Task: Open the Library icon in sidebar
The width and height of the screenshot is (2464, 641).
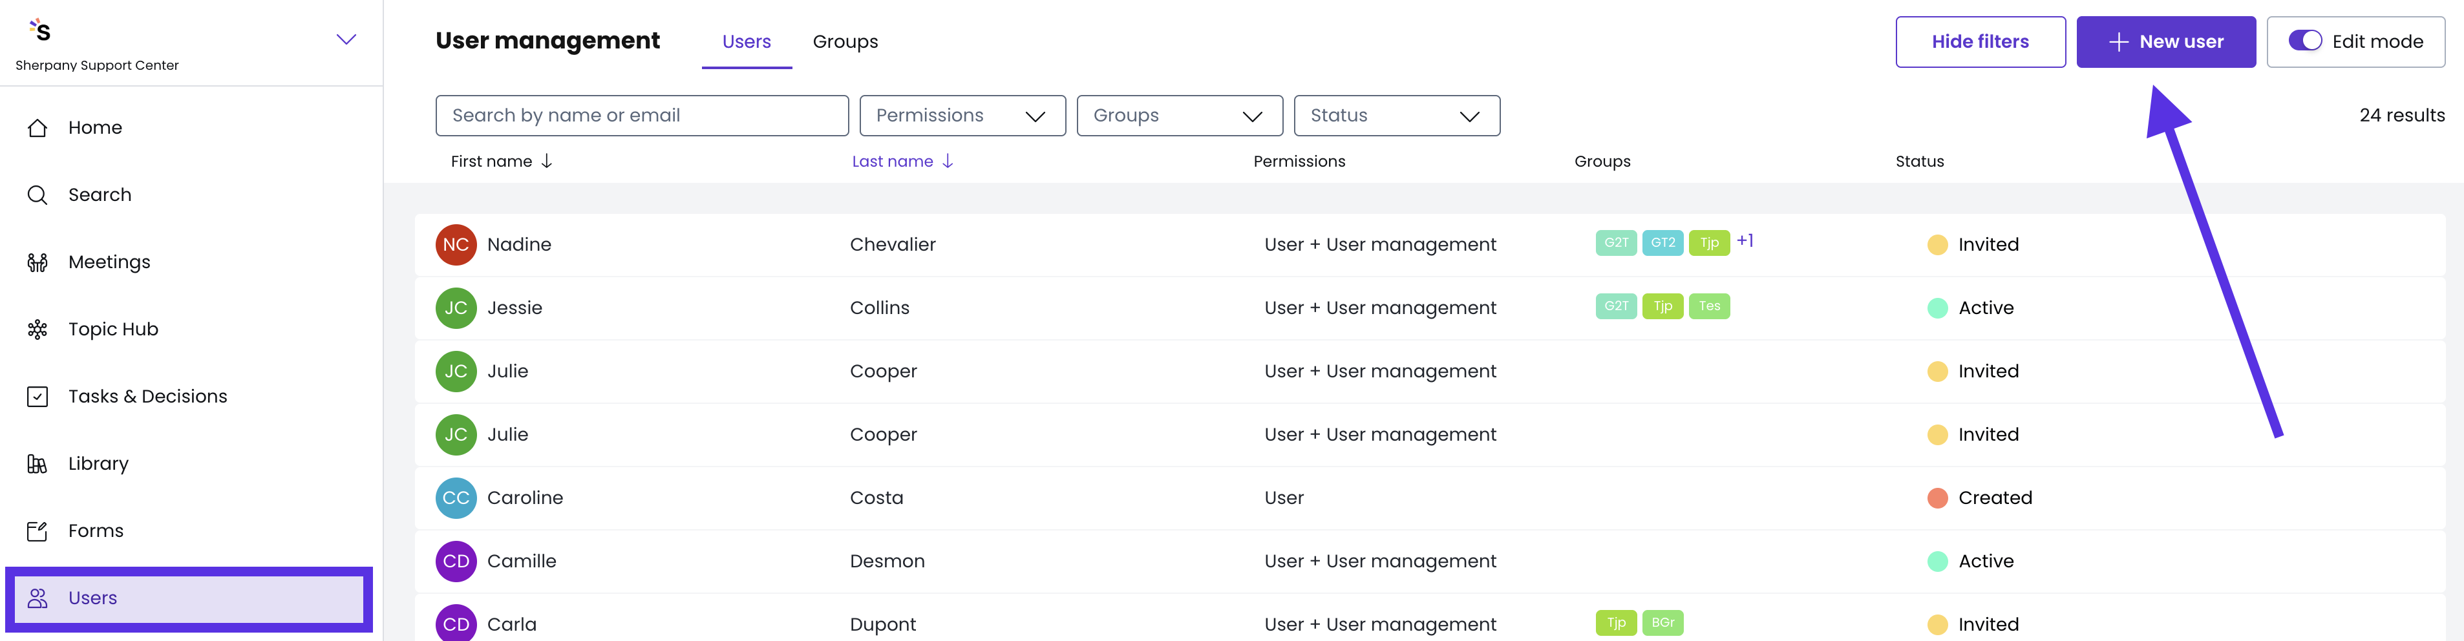Action: click(37, 464)
